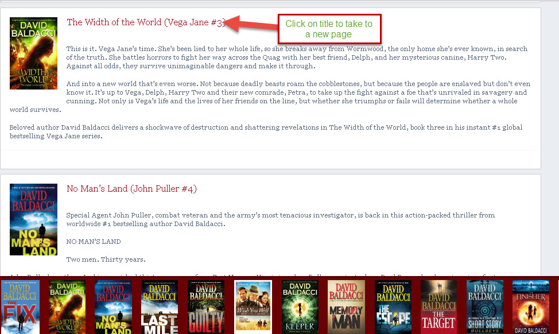Click the paragraph starting "And into a new world"
Image resolution: width=559 pixels, height=334 pixels.
point(270,96)
